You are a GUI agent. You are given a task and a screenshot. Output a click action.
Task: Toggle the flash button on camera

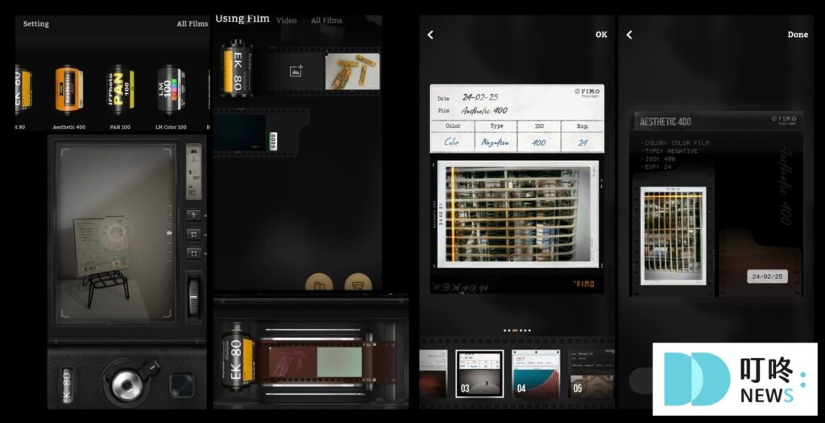(x=193, y=215)
